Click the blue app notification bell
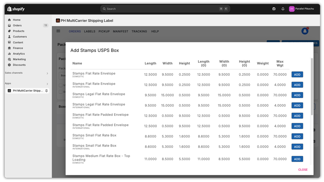Screen dimensions: 324x182 [x=305, y=31]
